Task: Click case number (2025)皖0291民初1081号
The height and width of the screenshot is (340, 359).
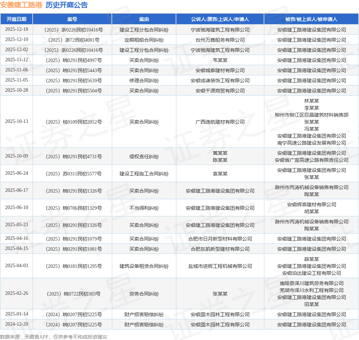Action: pos(74,249)
